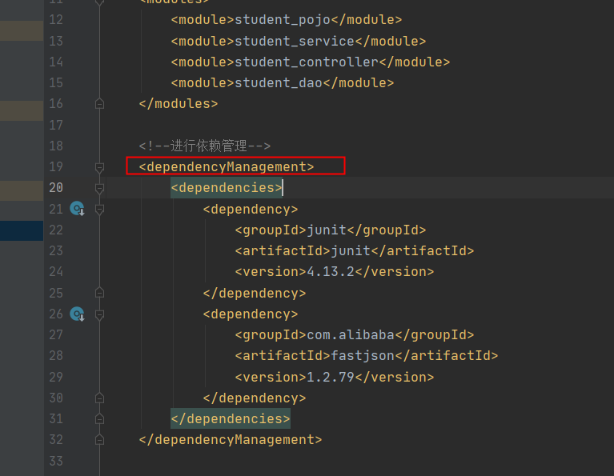Screen dimensions: 614x476
Task: Click the groupId junit line
Action: point(331,230)
